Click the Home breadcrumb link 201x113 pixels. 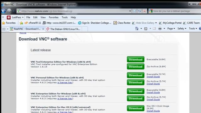click(23, 33)
